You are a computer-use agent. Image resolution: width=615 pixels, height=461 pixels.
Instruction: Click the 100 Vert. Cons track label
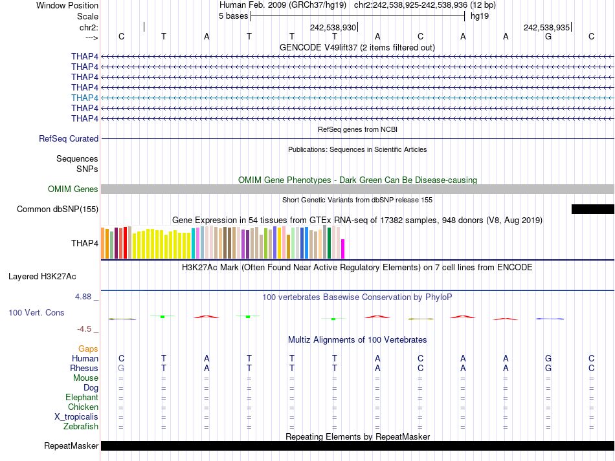(36, 312)
